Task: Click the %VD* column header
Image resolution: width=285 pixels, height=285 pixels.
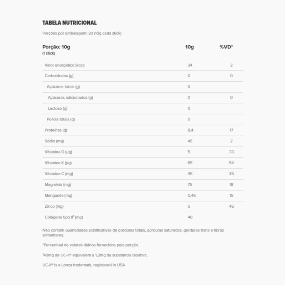Action: 226,47
